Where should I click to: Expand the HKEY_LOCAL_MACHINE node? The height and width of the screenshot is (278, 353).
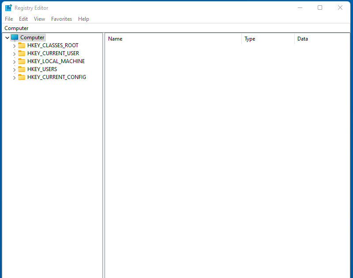[14, 61]
